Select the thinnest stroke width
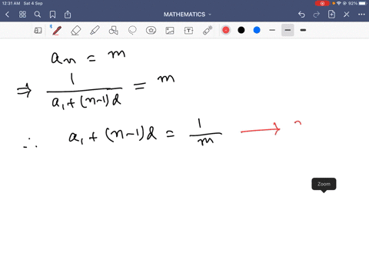 coord(272,30)
